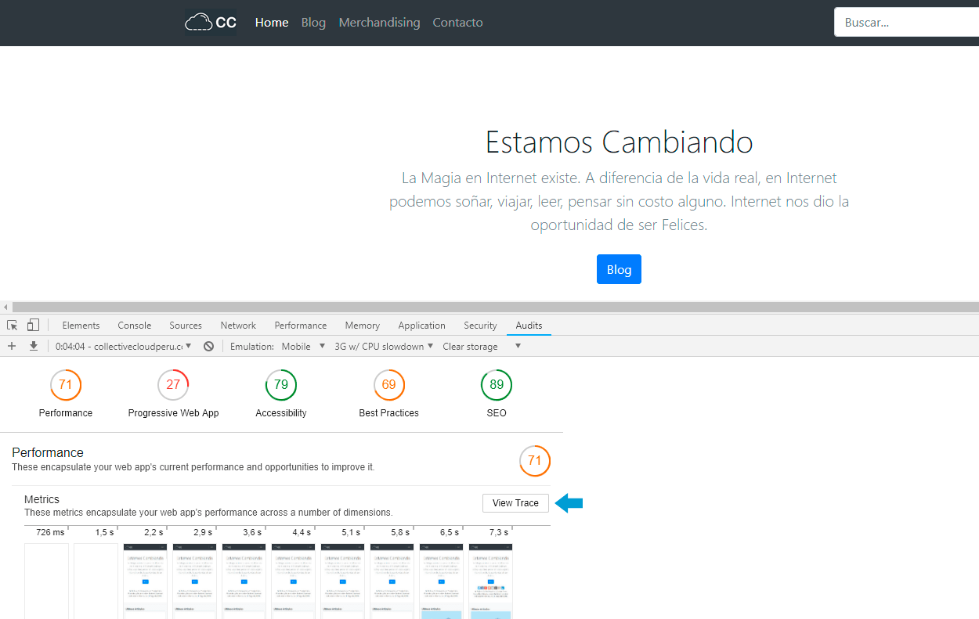Switch to the Performance DevTools tab

tap(301, 326)
